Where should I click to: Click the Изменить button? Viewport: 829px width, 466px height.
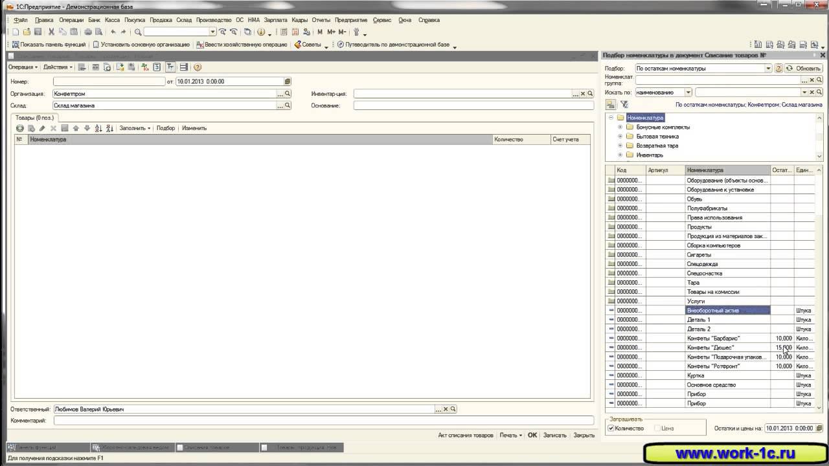pyautogui.click(x=194, y=128)
